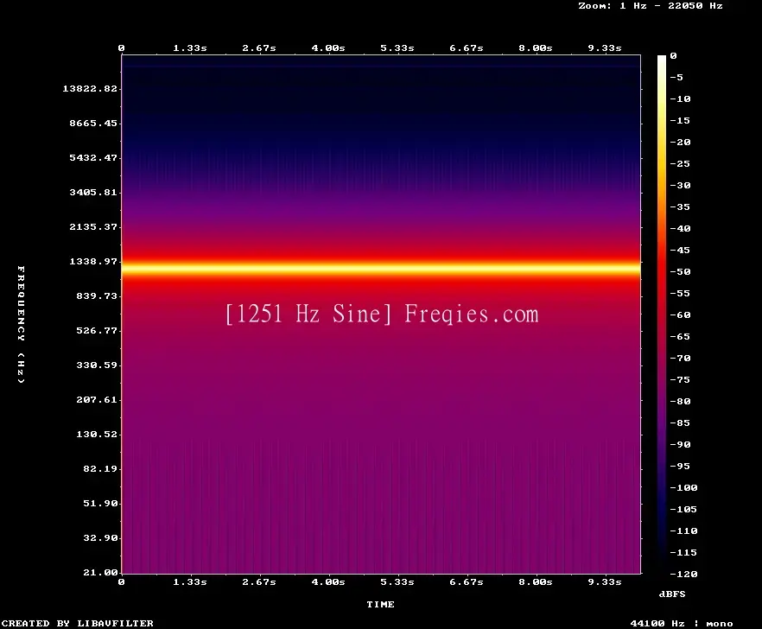Click the CREATED BY LIBAVFILTER caption

[x=77, y=623]
